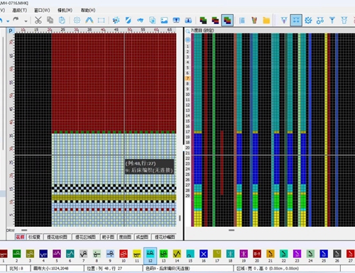The image size is (355, 273).
Task: Open the 窗口(W) menu
Action: coord(42,10)
